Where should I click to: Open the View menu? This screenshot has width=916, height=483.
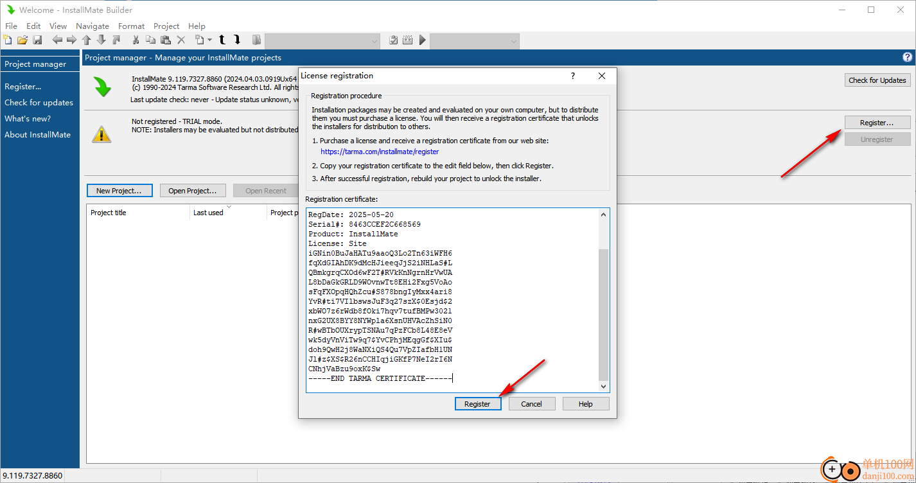point(58,26)
